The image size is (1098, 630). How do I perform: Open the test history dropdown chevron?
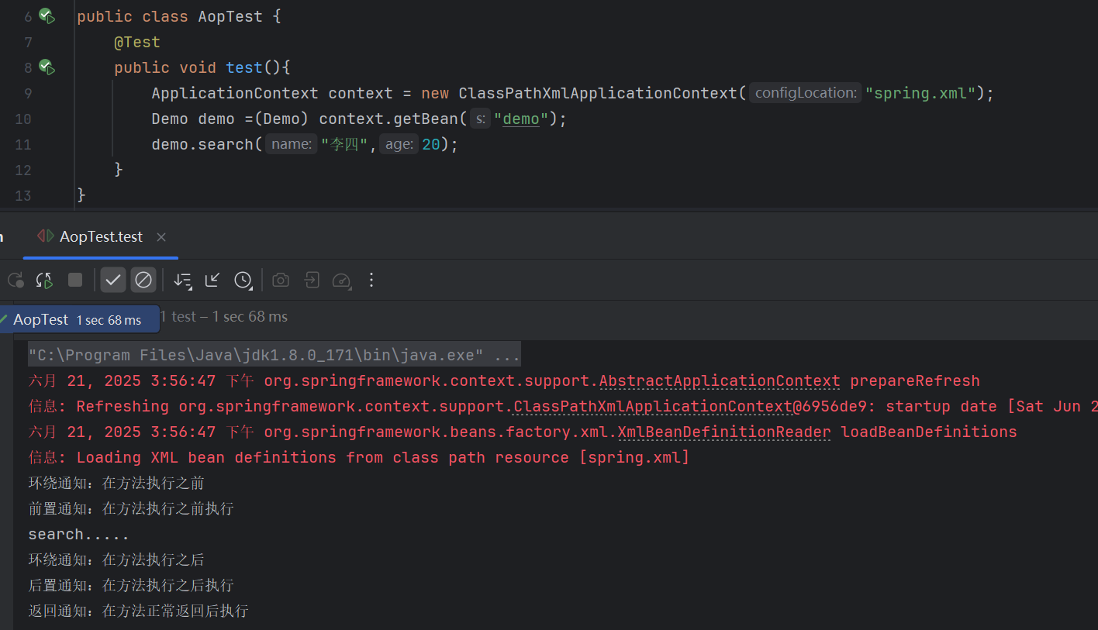pyautogui.click(x=250, y=287)
